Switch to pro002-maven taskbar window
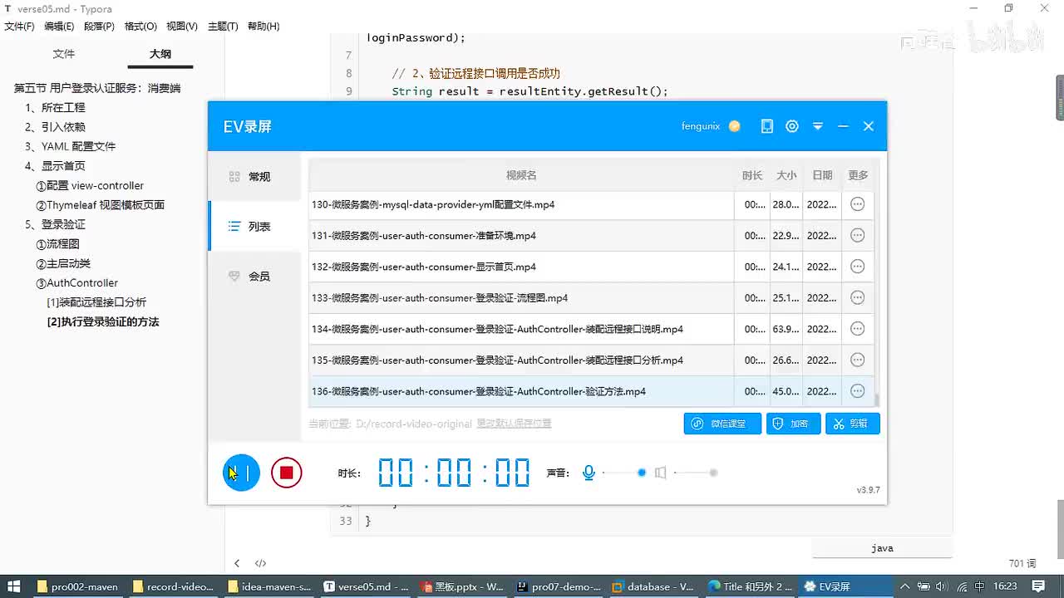Viewport: 1064px width, 598px height. tap(78, 586)
